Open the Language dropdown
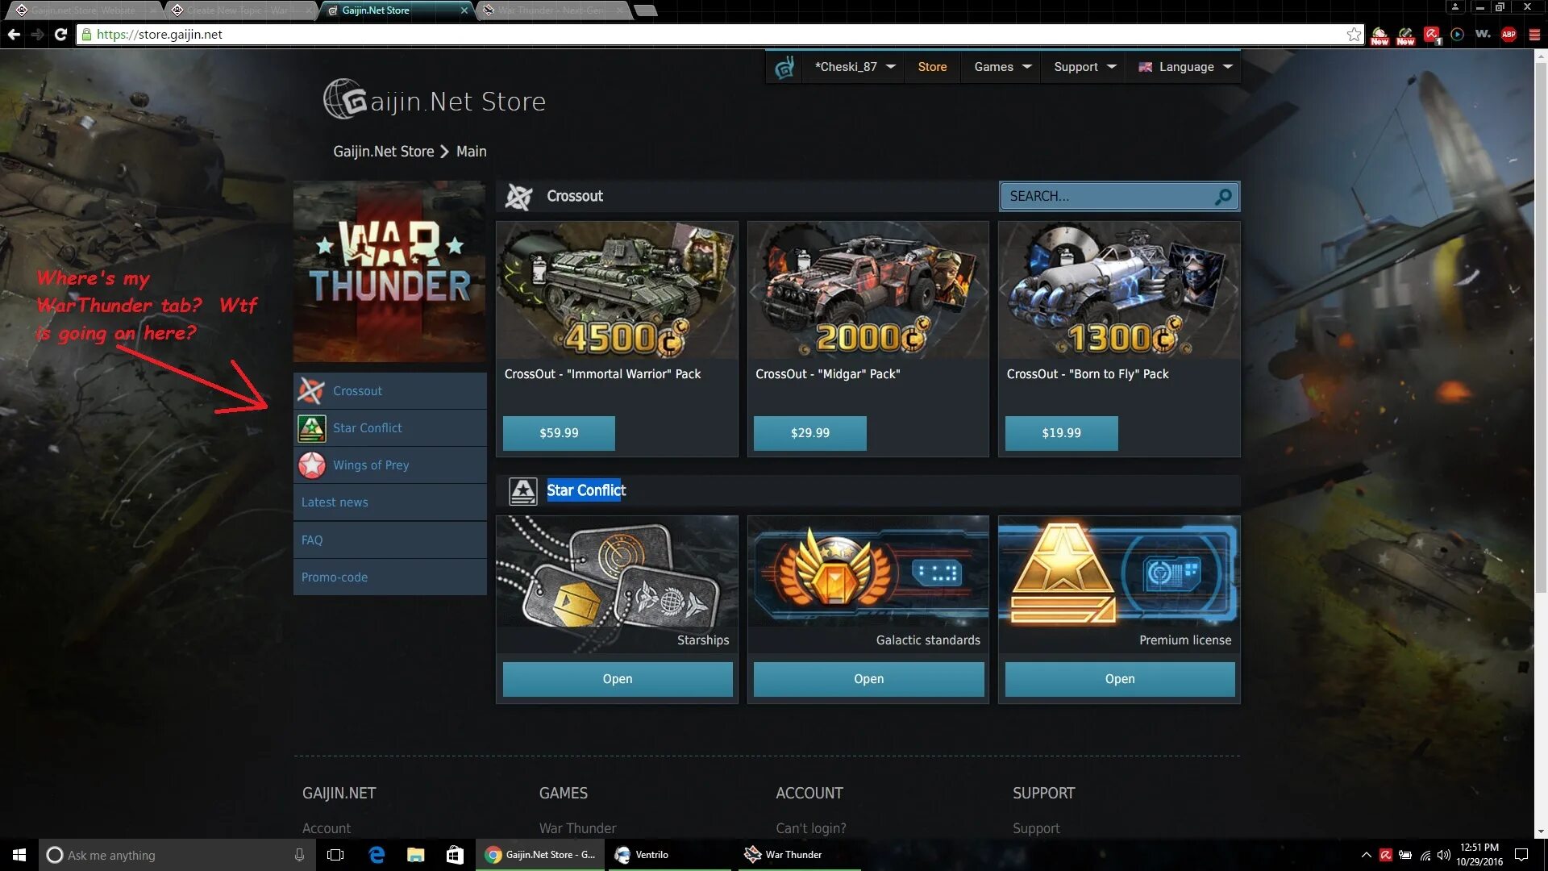 coord(1185,67)
